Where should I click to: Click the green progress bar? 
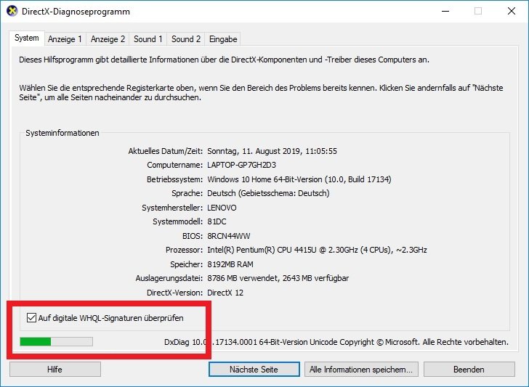tap(57, 341)
